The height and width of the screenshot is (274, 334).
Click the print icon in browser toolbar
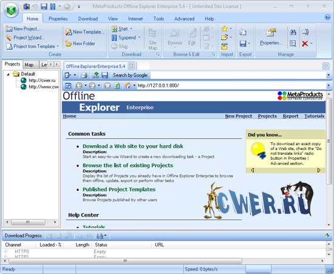(x=84, y=75)
